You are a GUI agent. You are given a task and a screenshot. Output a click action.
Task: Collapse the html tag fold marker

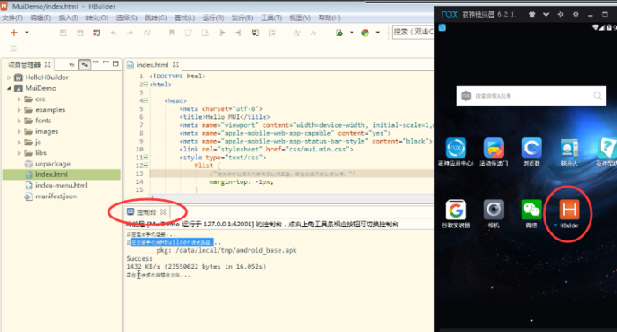point(145,85)
